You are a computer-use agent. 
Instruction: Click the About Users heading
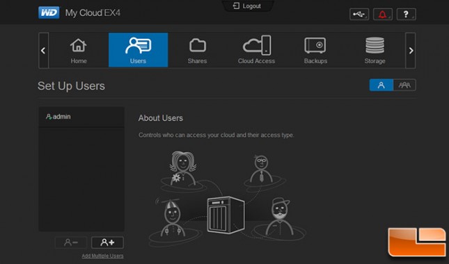click(x=161, y=118)
